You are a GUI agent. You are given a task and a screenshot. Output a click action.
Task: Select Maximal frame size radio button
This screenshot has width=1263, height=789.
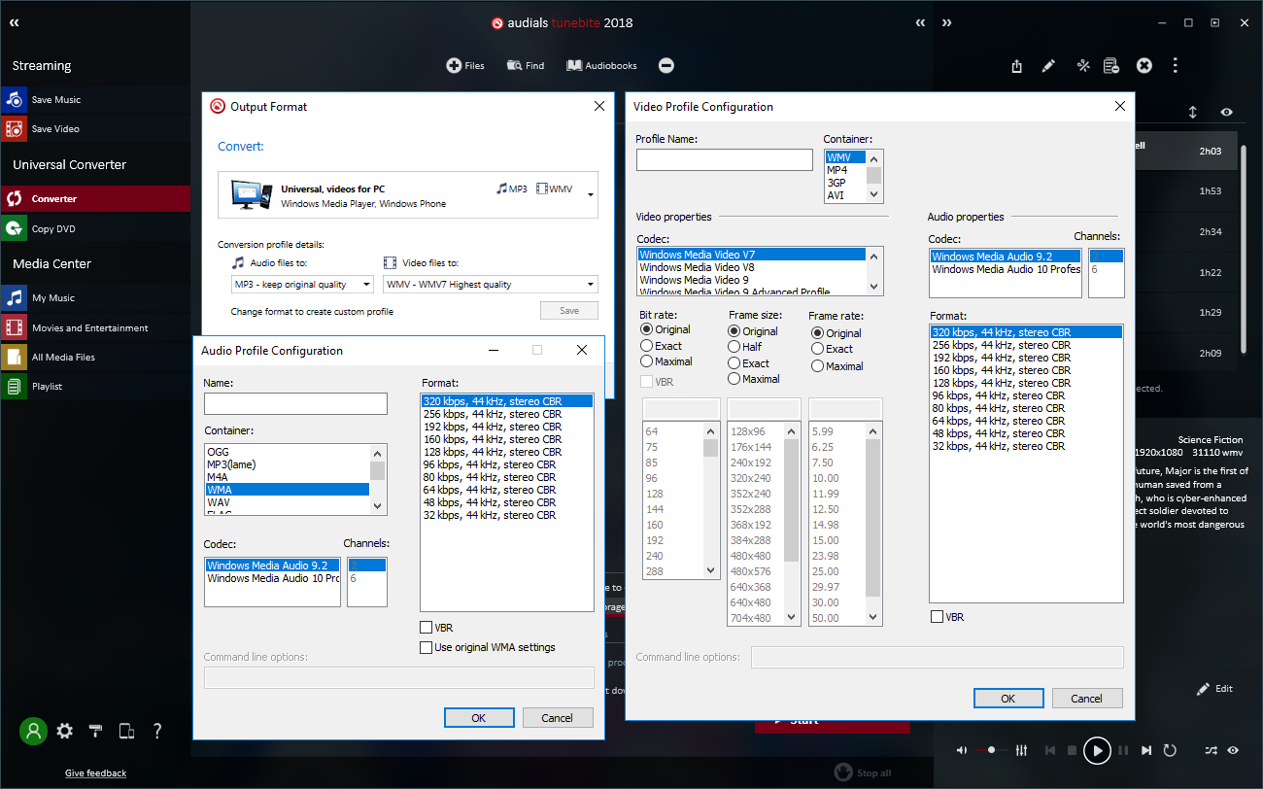734,379
